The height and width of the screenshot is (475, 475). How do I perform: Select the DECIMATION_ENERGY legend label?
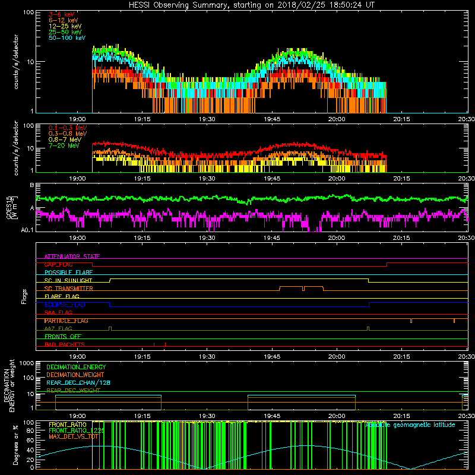click(76, 367)
